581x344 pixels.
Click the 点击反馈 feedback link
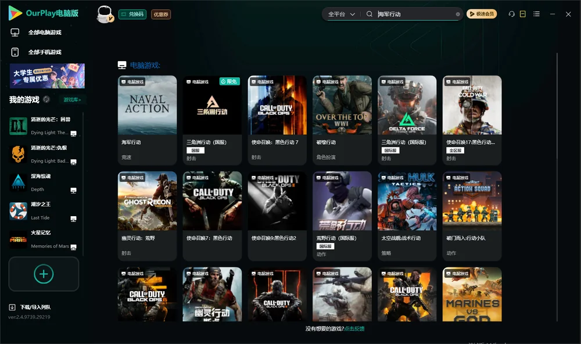tap(354, 328)
